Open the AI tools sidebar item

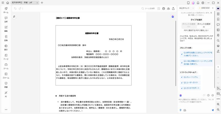point(6,94)
